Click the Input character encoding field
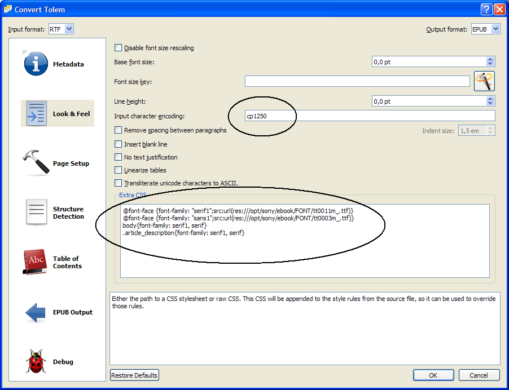 click(x=370, y=116)
